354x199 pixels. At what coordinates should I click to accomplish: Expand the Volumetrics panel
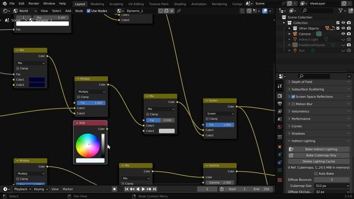point(300,112)
